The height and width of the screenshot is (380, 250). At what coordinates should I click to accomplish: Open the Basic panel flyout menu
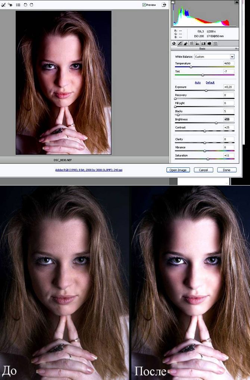pos(237,49)
